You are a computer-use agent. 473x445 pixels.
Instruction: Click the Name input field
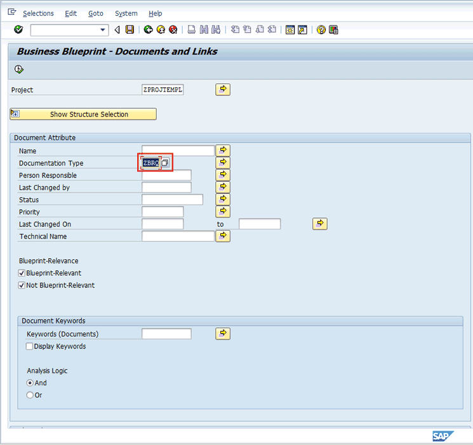[178, 151]
